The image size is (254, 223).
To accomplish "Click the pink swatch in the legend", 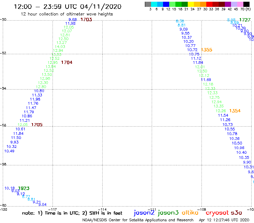I will pos(240,4).
